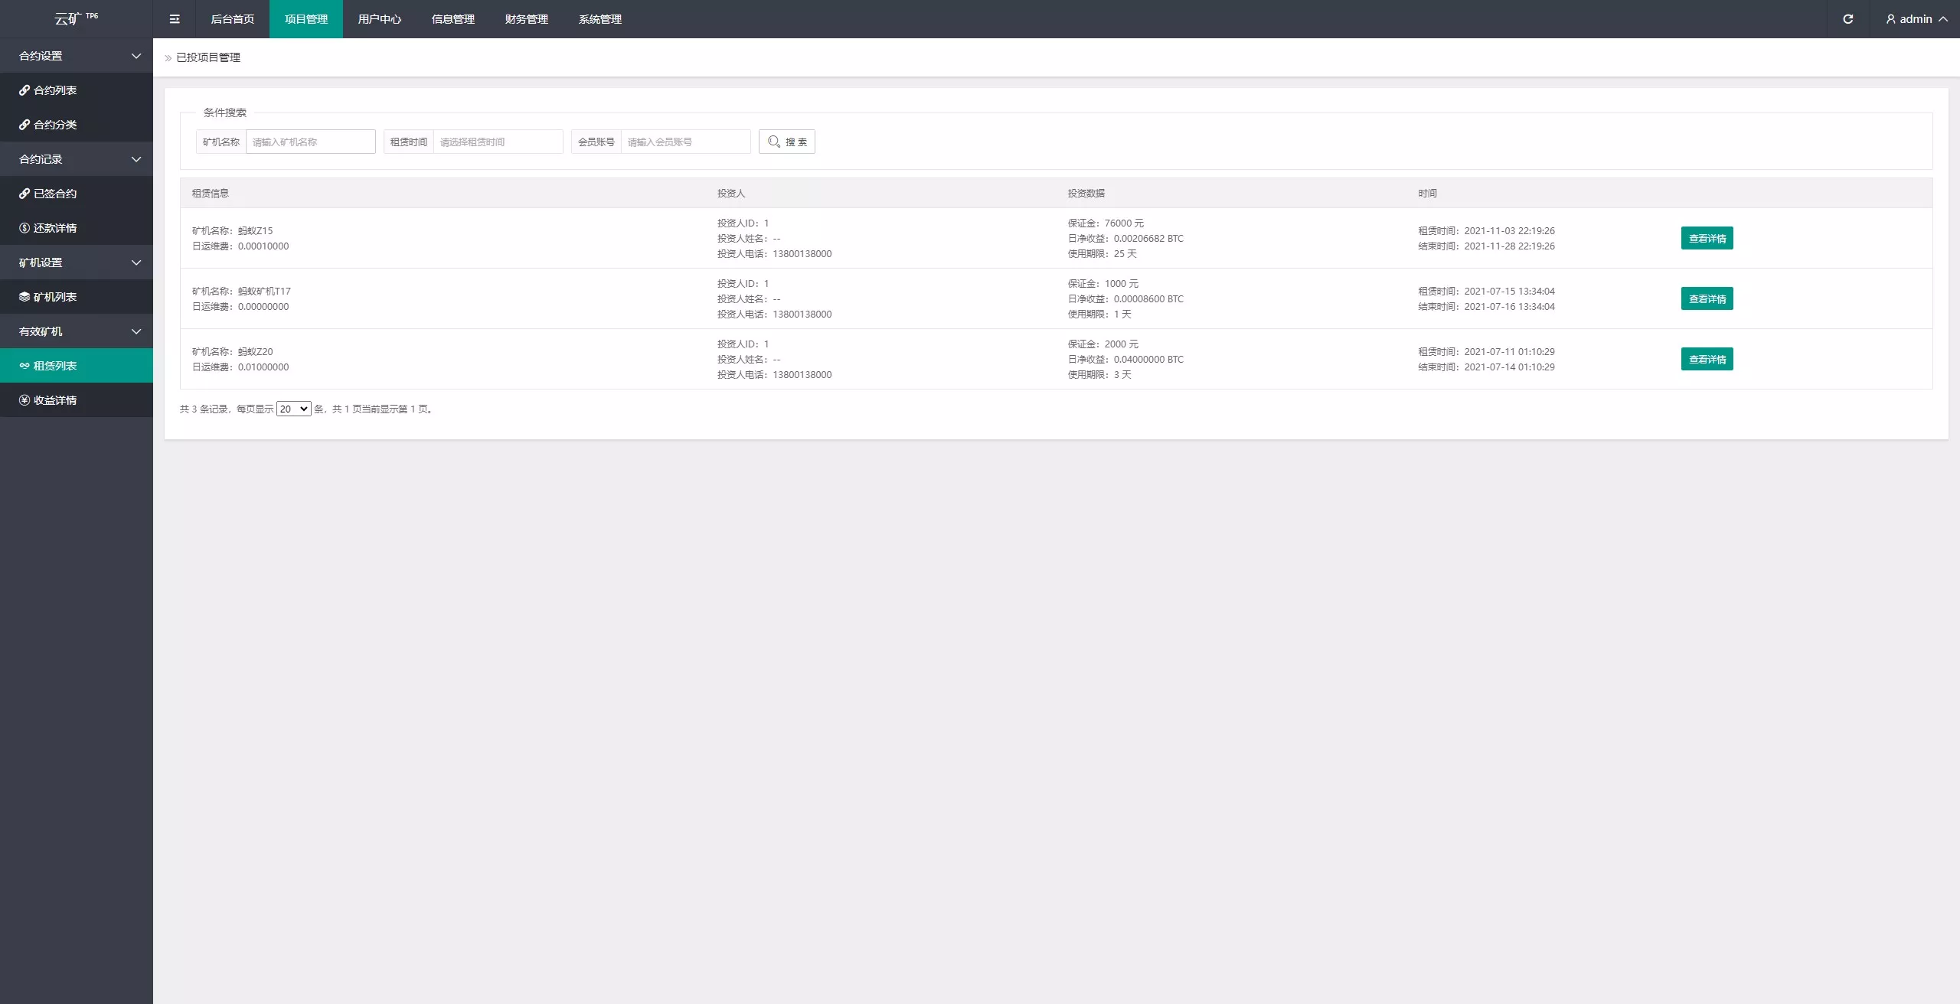Collapse the 矿机设置 sidebar group
This screenshot has height=1004, width=1960.
(x=136, y=262)
